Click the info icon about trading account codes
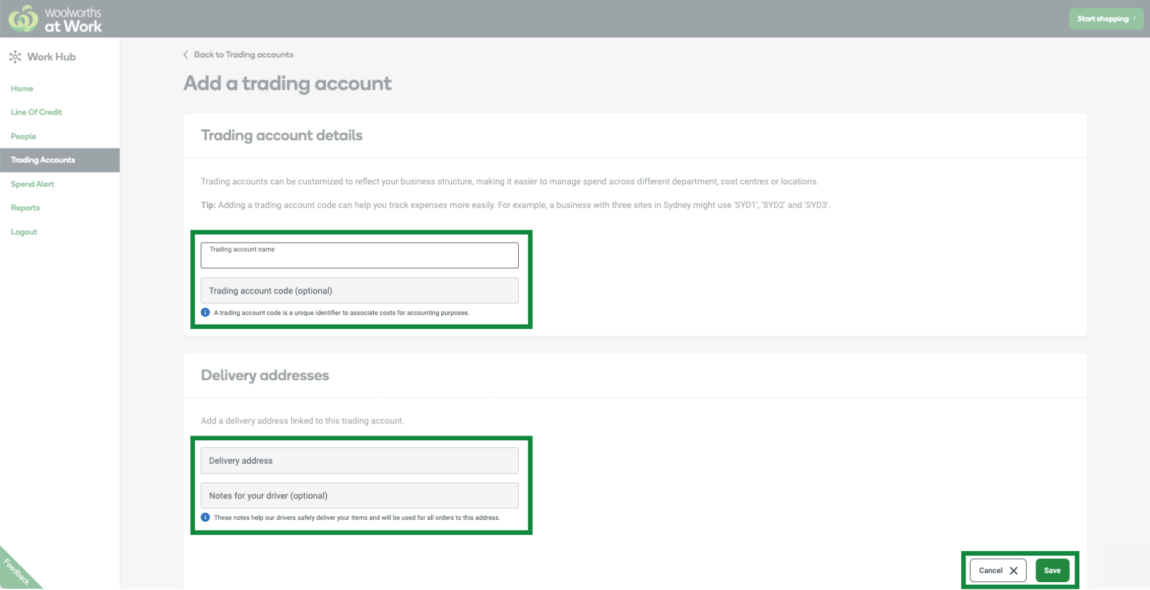Viewport: 1150px width, 590px height. [205, 312]
